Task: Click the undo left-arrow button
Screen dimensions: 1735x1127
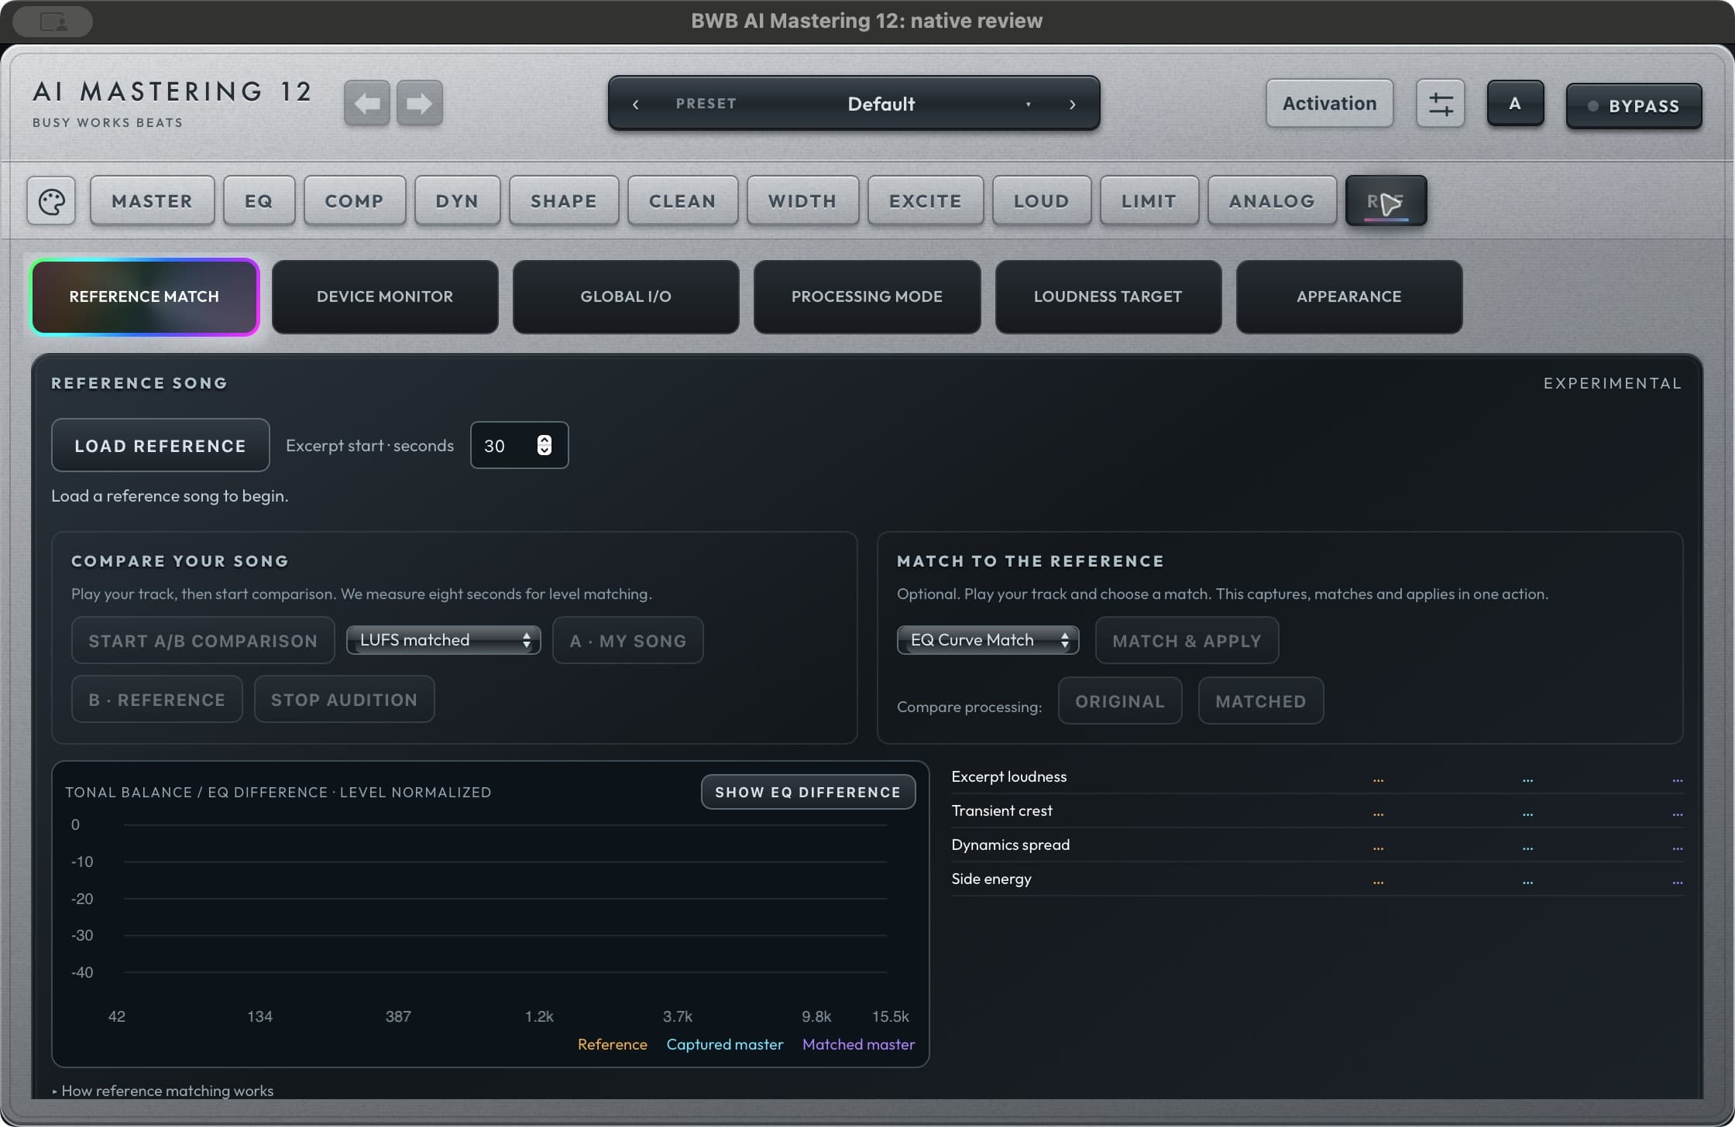Action: pyautogui.click(x=366, y=103)
